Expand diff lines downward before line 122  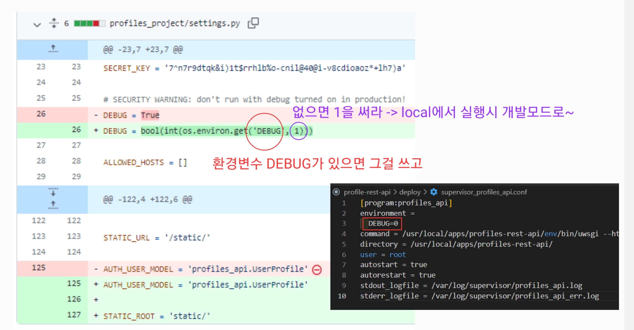53,192
